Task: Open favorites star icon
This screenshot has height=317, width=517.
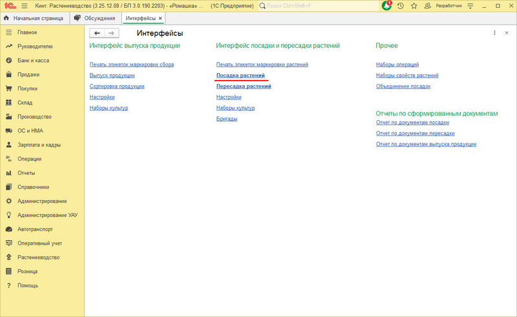Action: click(x=414, y=6)
